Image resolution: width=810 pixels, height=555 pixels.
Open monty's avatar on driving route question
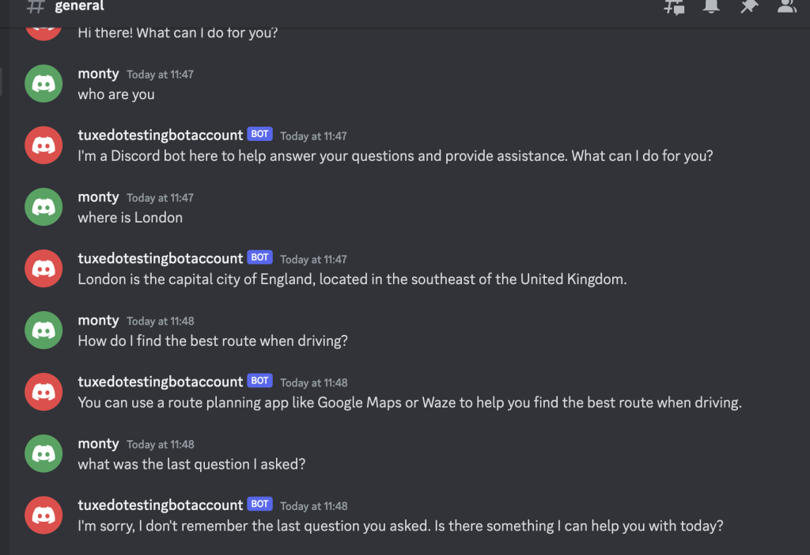tap(44, 330)
